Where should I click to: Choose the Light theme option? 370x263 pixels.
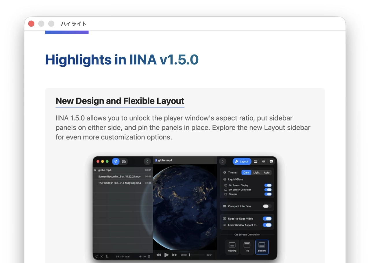(x=256, y=172)
